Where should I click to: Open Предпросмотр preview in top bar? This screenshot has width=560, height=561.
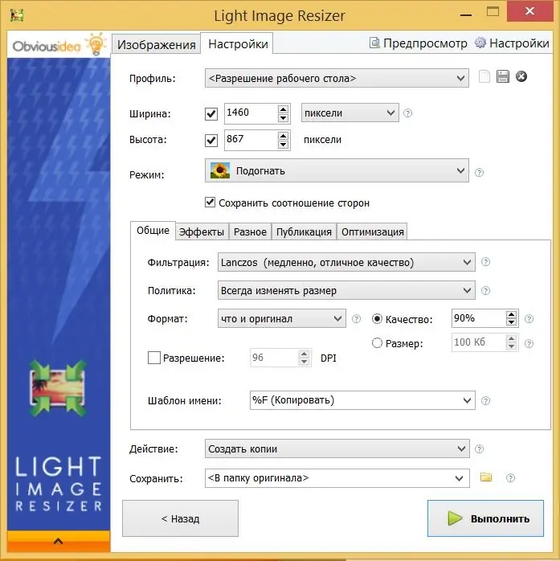pyautogui.click(x=418, y=43)
